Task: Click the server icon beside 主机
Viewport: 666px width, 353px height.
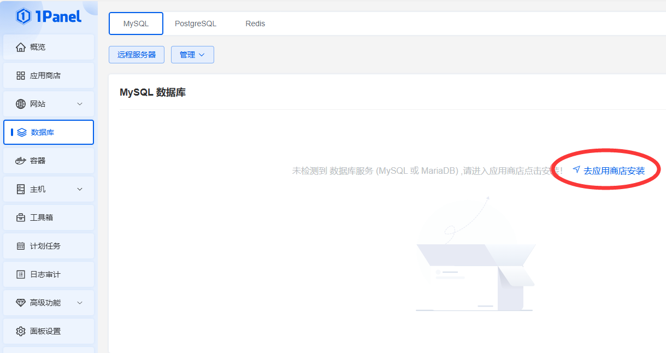Action: (x=21, y=189)
